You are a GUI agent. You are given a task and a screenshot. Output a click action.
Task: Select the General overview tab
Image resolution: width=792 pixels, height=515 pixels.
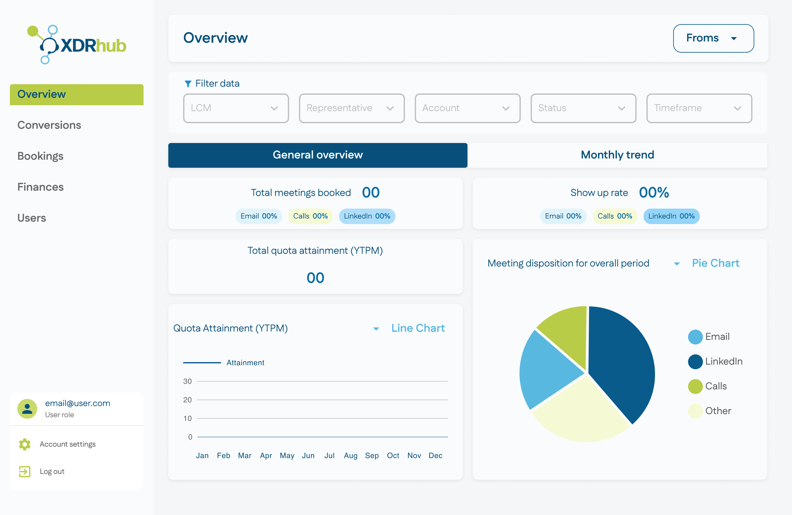317,155
